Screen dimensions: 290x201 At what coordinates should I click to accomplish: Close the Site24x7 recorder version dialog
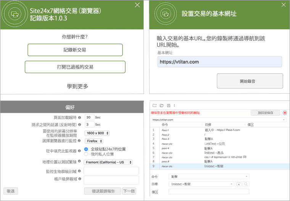(x=137, y=5)
